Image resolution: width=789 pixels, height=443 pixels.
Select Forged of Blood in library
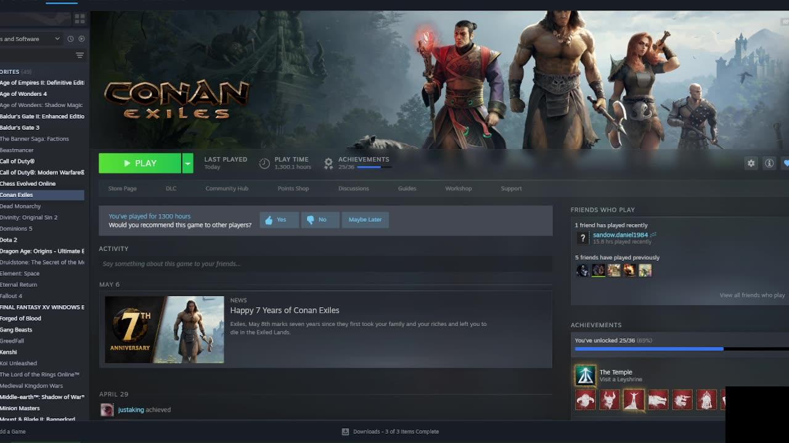coord(21,319)
